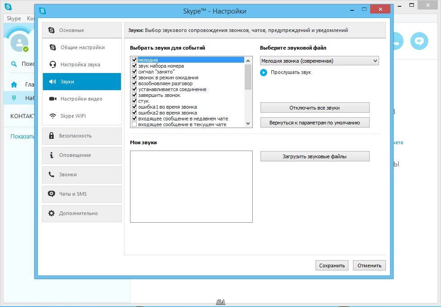Click the headset icon beside Настройка звука
This screenshot has height=307, width=441.
(x=53, y=64)
